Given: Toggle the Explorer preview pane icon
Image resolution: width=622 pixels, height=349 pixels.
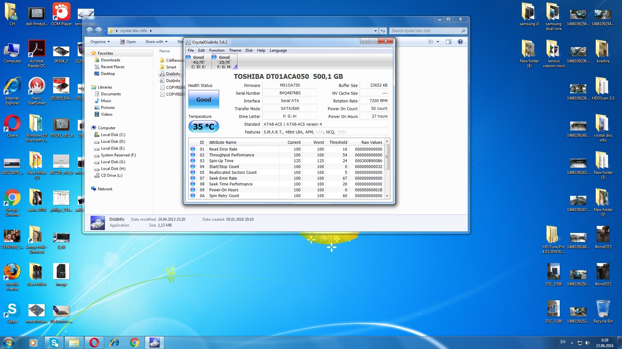Looking at the screenshot, I should click(x=449, y=42).
